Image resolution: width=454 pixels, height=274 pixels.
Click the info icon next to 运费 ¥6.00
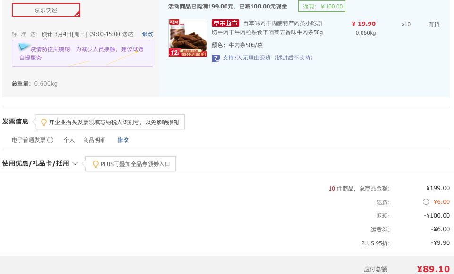[x=426, y=202]
